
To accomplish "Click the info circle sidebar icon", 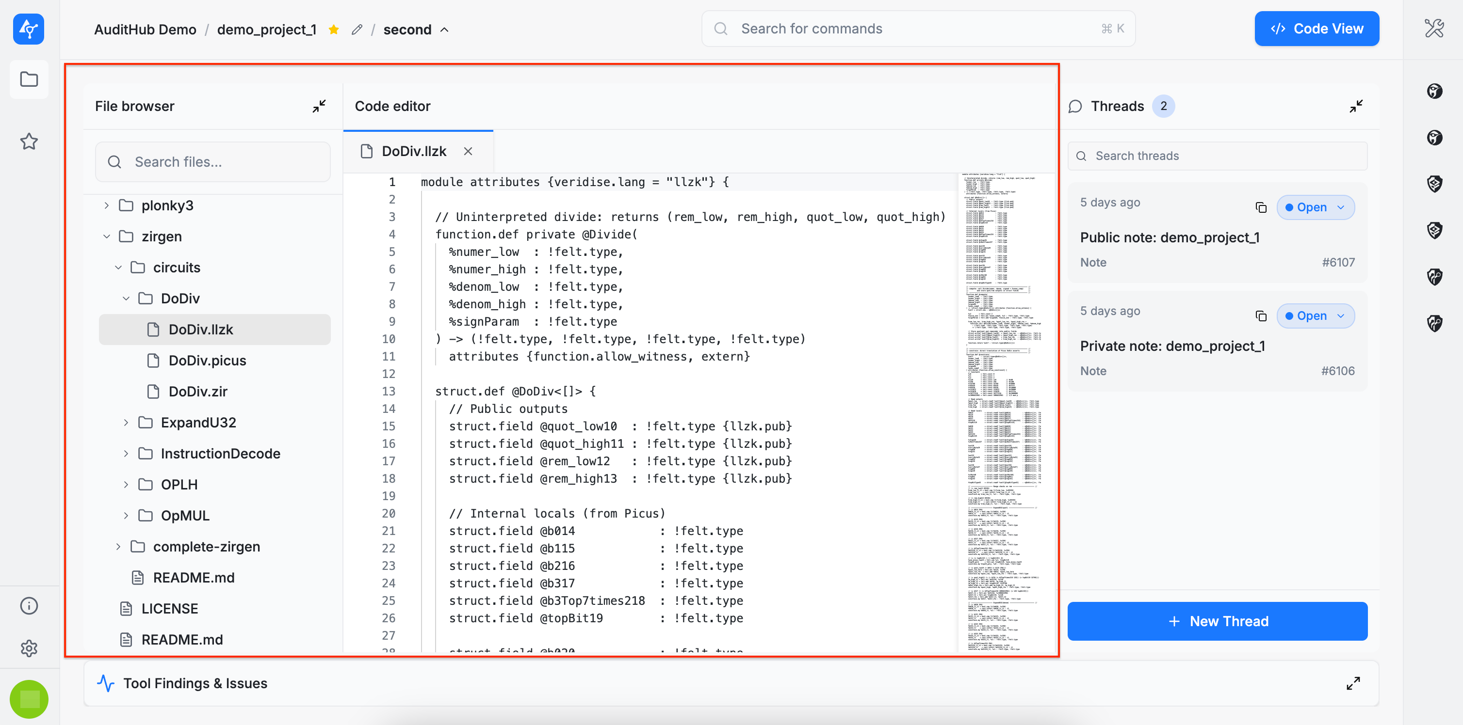I will point(29,605).
